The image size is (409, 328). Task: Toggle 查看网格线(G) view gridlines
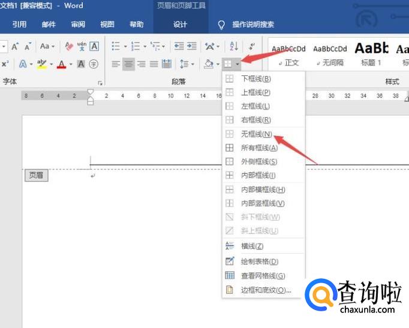(x=263, y=276)
